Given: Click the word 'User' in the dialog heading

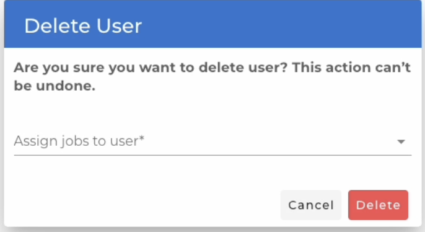Looking at the screenshot, I should 119,26.
